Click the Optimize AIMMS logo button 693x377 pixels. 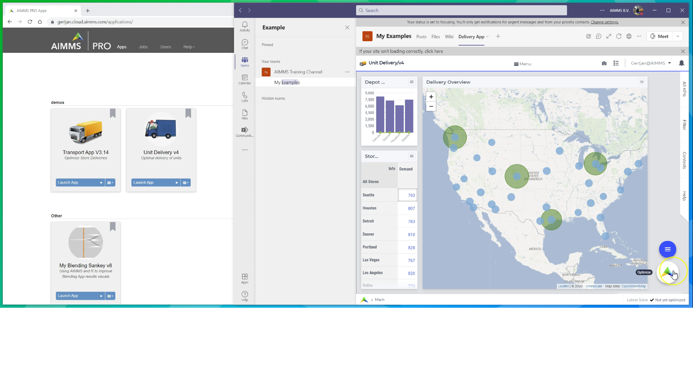tap(668, 272)
